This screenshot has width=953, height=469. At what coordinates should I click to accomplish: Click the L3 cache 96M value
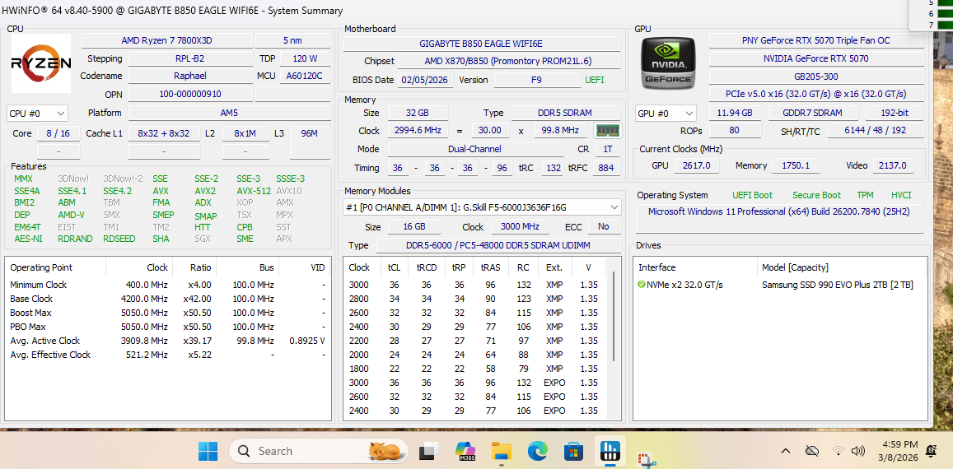pos(310,133)
